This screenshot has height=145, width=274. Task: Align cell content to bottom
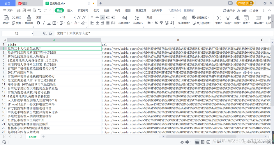click(102, 17)
